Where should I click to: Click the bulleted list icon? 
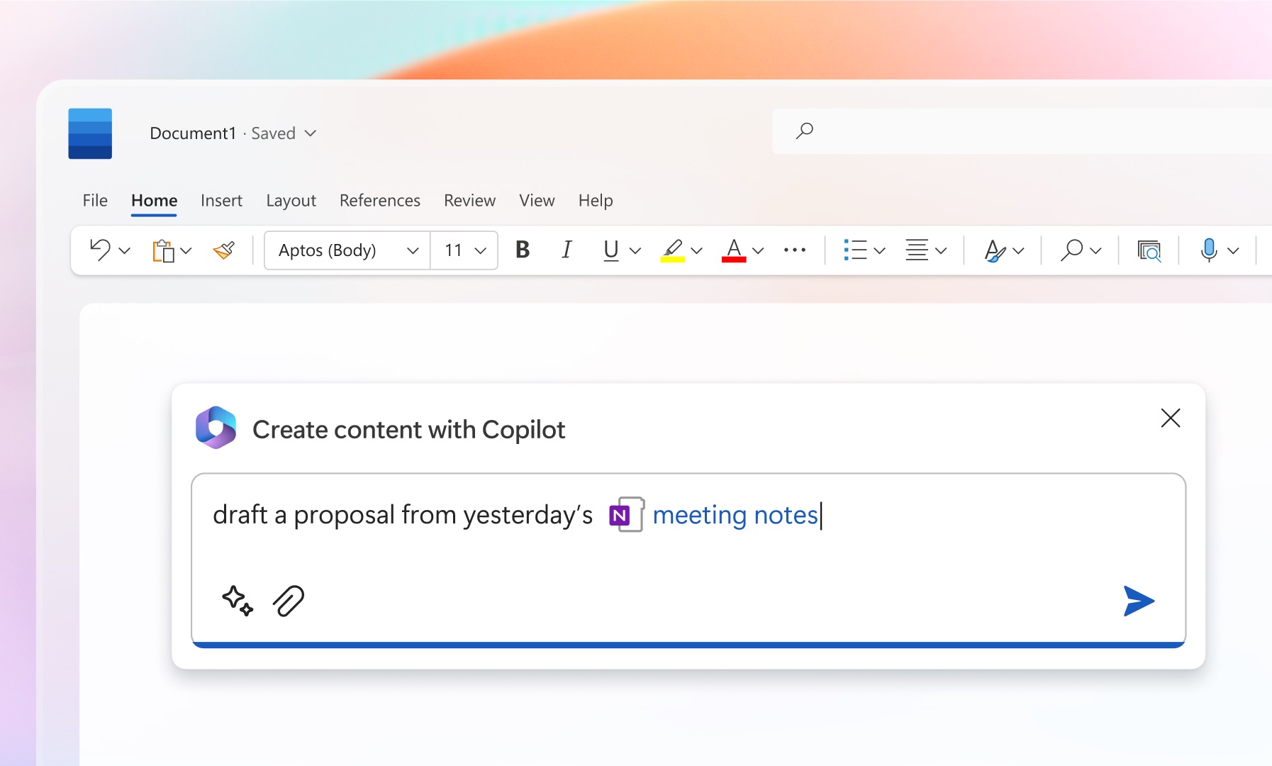click(x=855, y=250)
